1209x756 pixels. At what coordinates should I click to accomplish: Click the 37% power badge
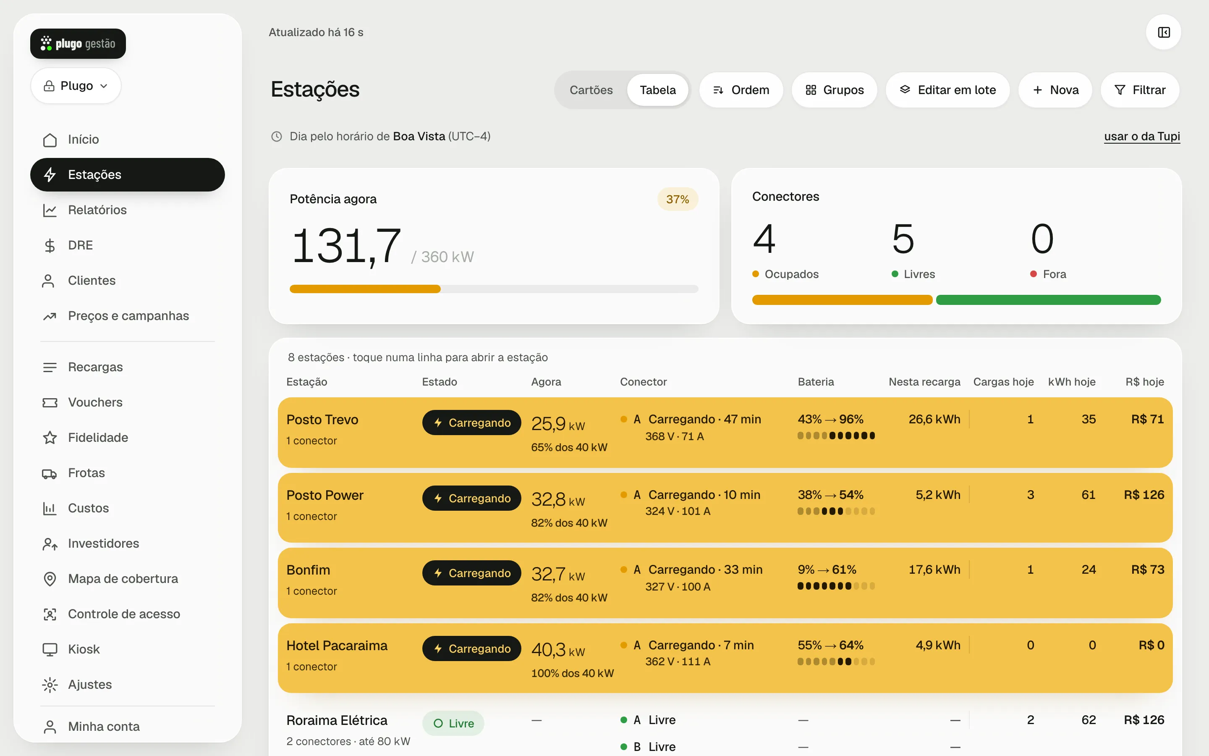tap(678, 199)
